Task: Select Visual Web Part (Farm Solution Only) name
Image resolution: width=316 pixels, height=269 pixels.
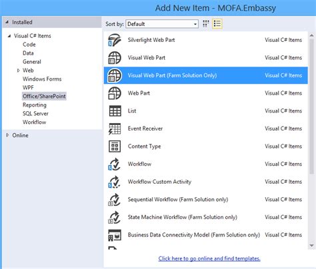Action: pyautogui.click(x=172, y=75)
